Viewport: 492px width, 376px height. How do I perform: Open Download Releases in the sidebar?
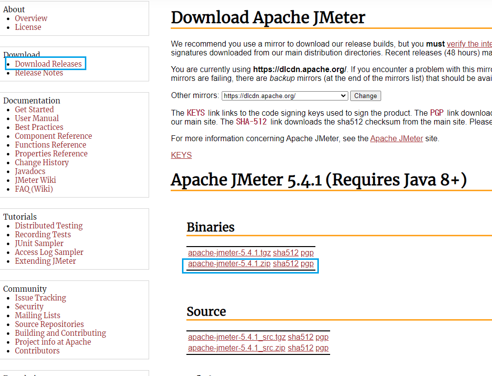48,64
